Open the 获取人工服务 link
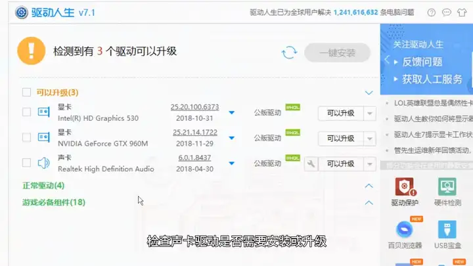 coord(432,79)
